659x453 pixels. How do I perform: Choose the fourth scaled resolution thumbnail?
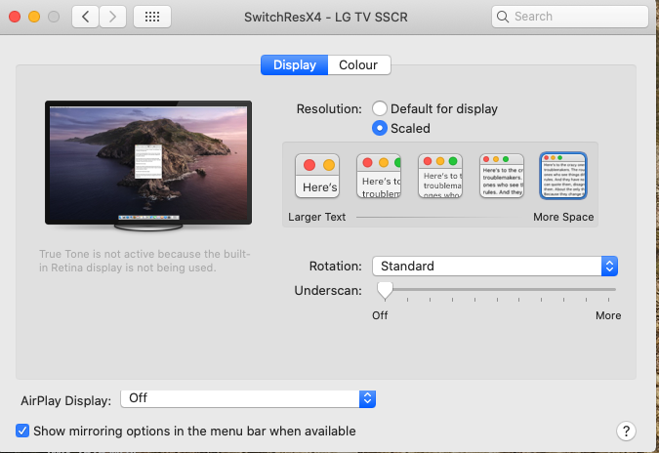tap(502, 176)
